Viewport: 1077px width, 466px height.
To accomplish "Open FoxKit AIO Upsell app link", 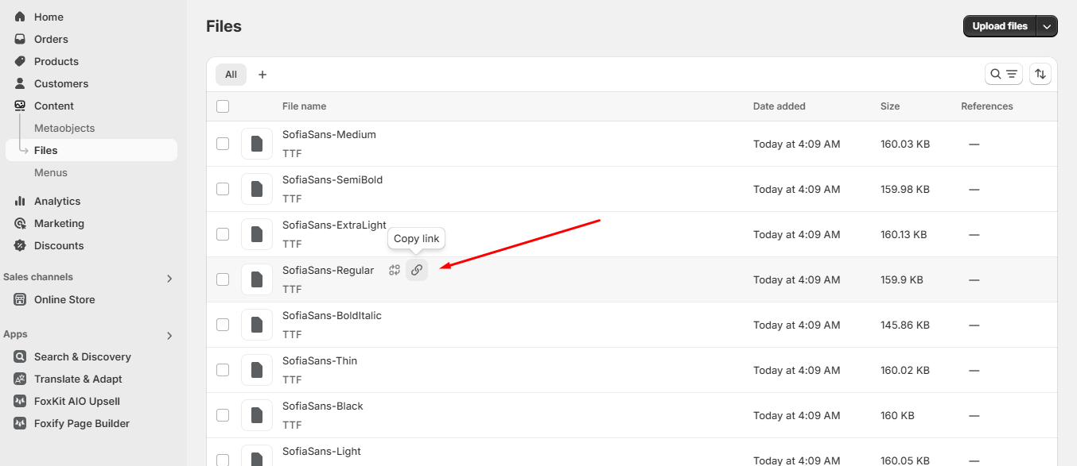I will point(77,401).
